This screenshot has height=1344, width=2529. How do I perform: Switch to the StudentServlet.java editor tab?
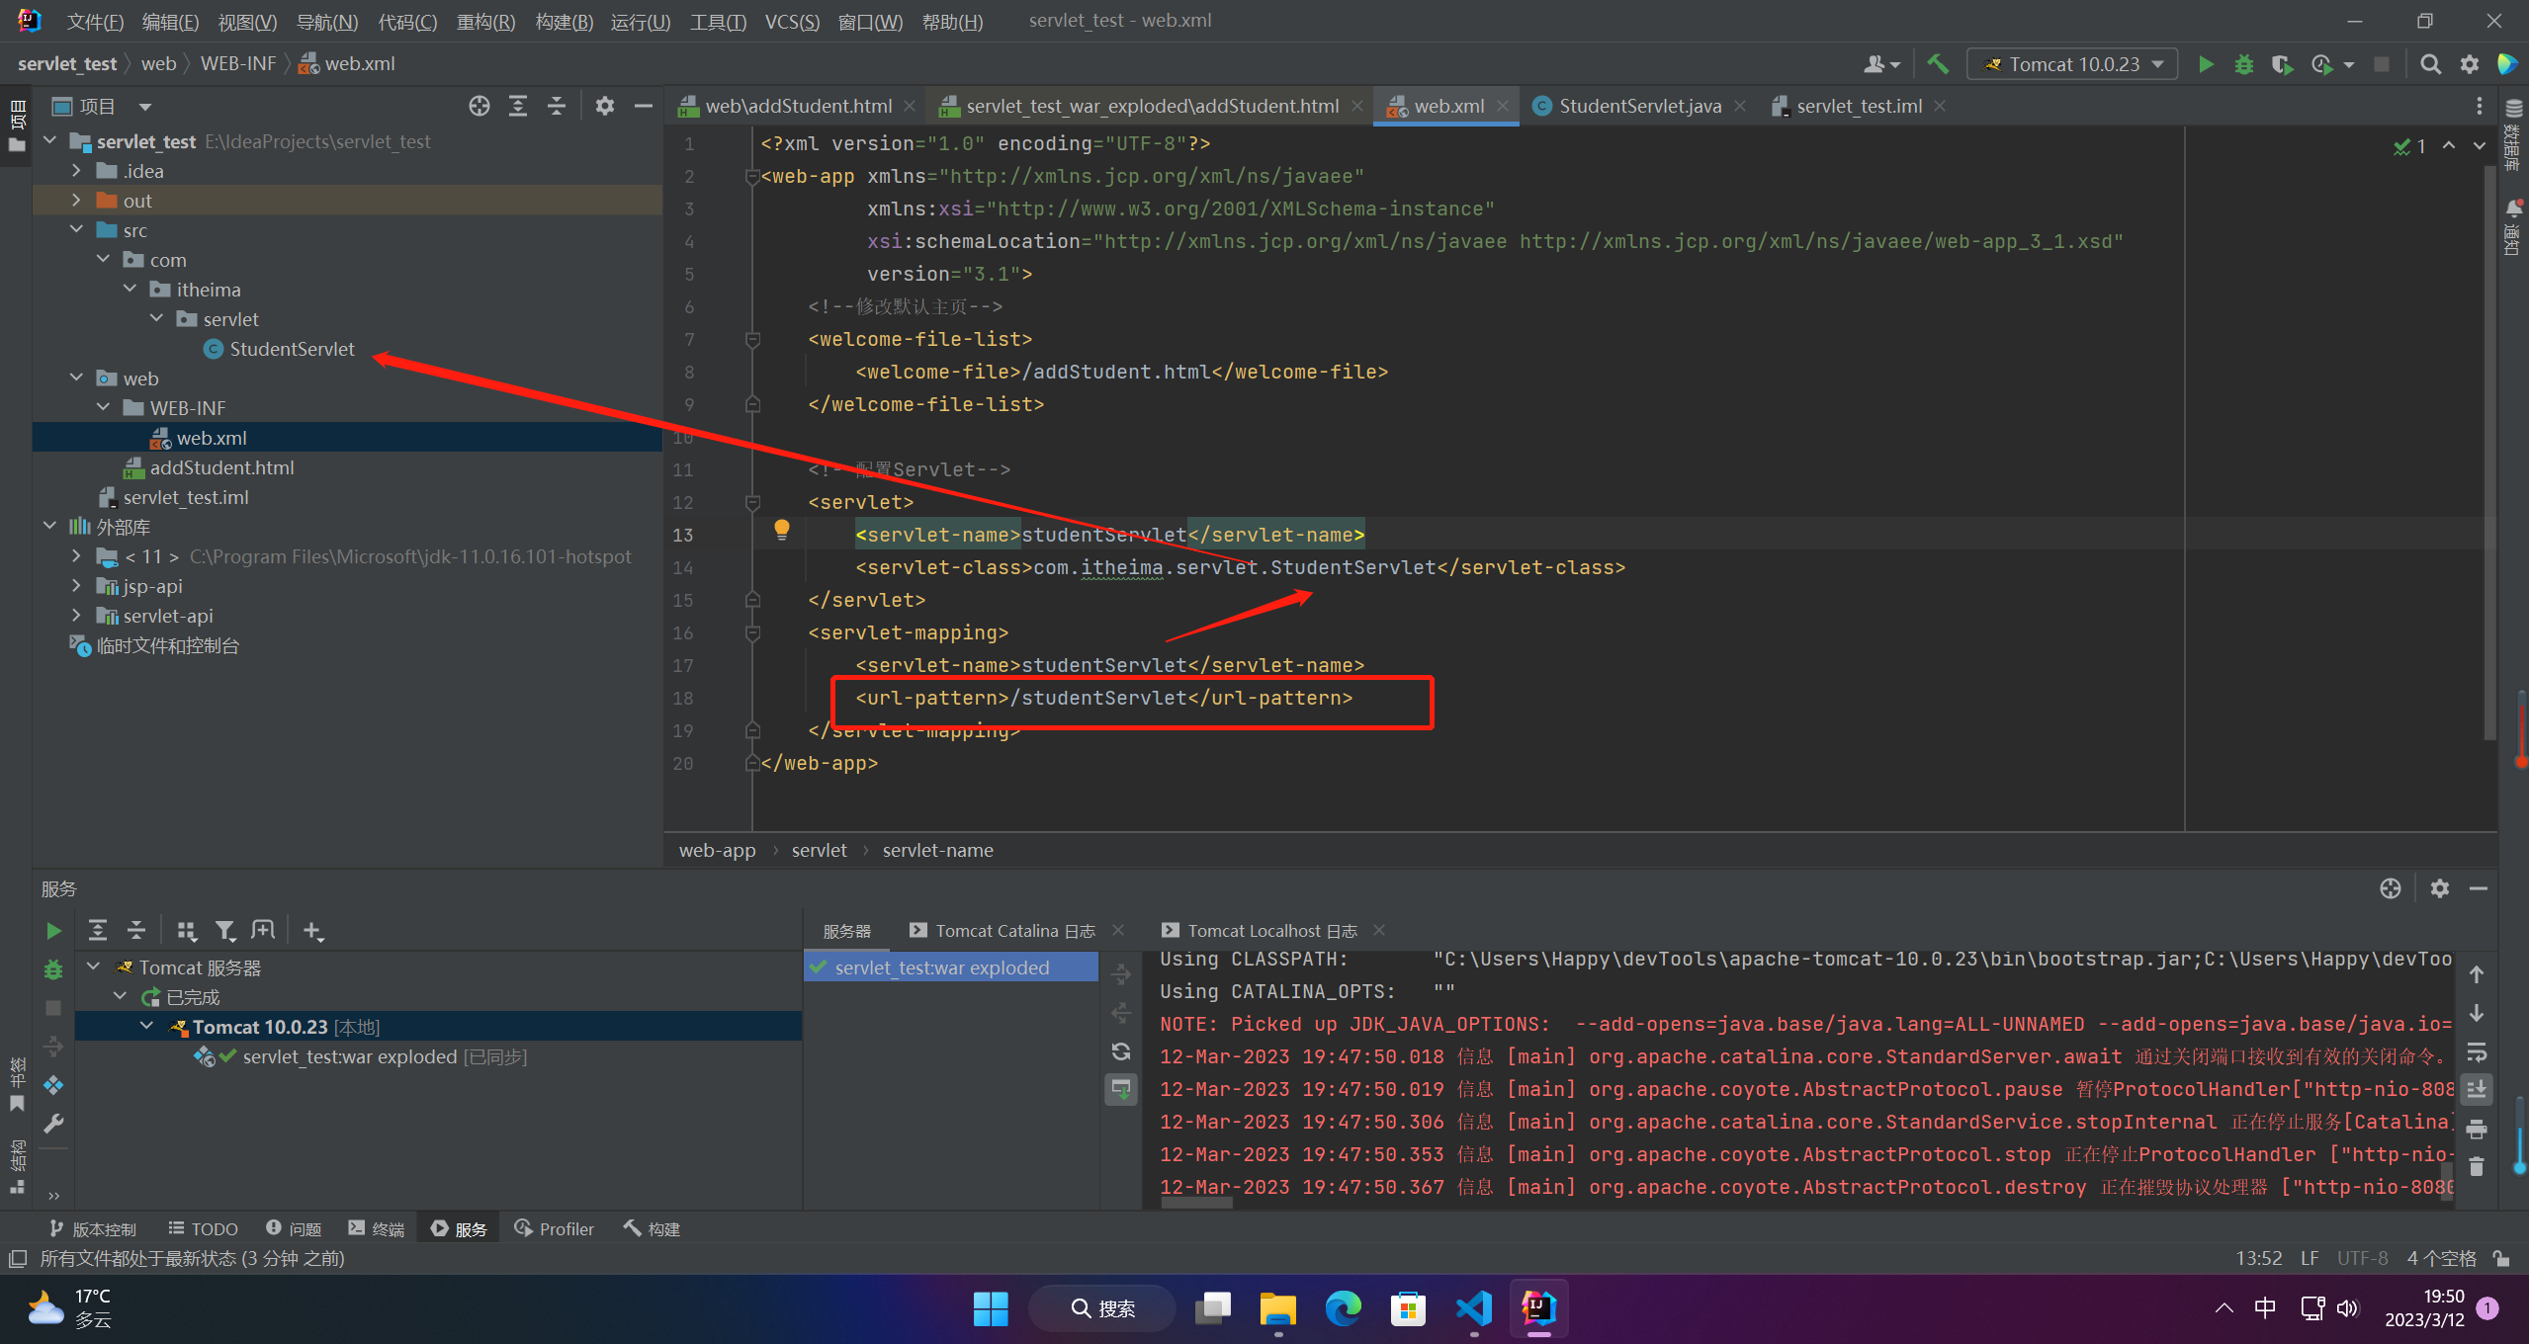1638,106
